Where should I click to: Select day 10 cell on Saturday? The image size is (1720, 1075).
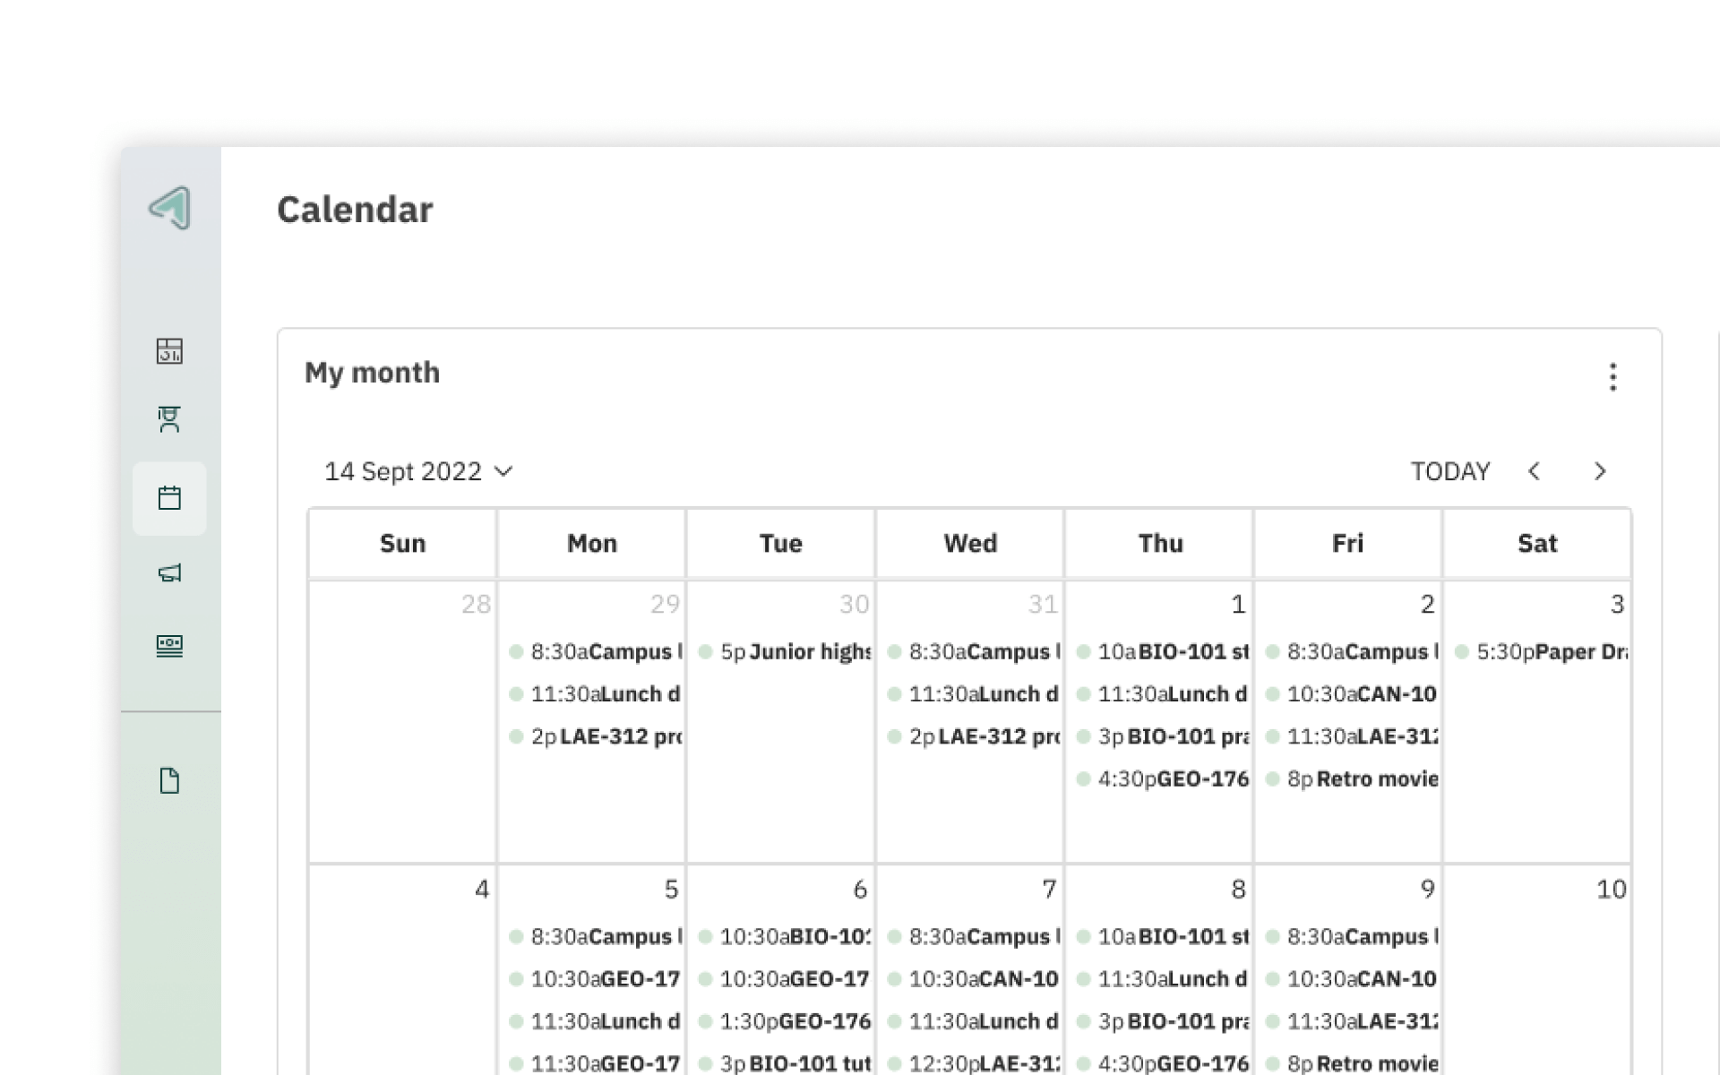point(1537,970)
